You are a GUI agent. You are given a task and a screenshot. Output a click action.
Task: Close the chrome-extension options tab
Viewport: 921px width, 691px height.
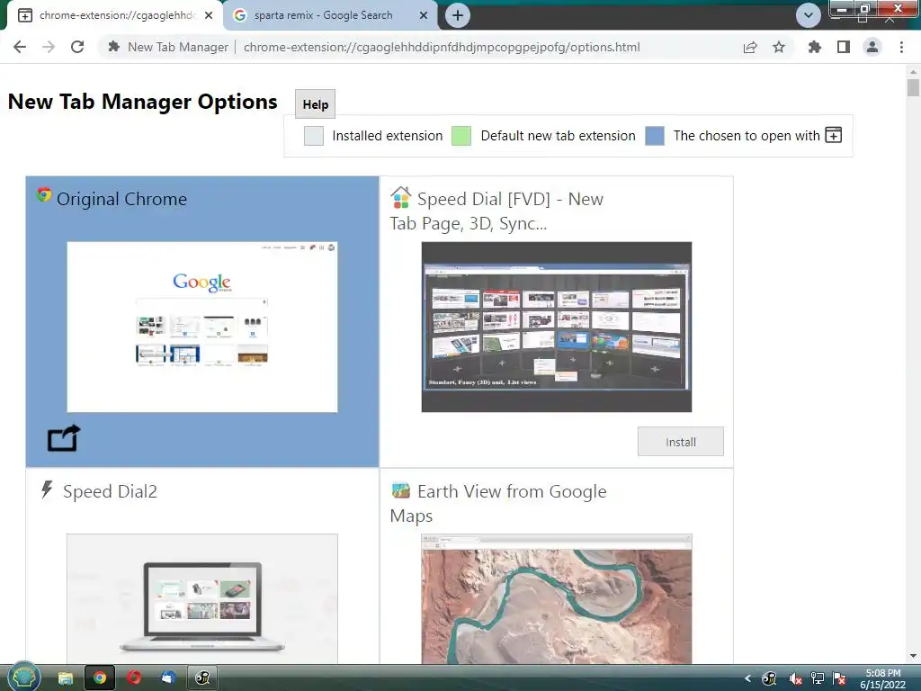click(209, 15)
